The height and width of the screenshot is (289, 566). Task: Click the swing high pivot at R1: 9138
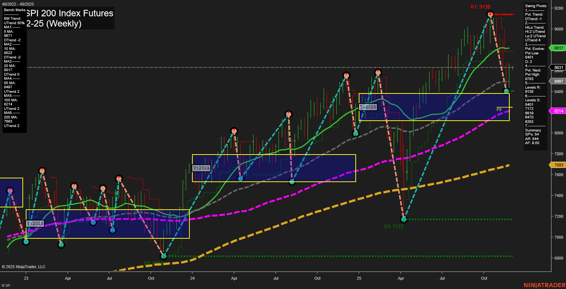click(x=490, y=15)
